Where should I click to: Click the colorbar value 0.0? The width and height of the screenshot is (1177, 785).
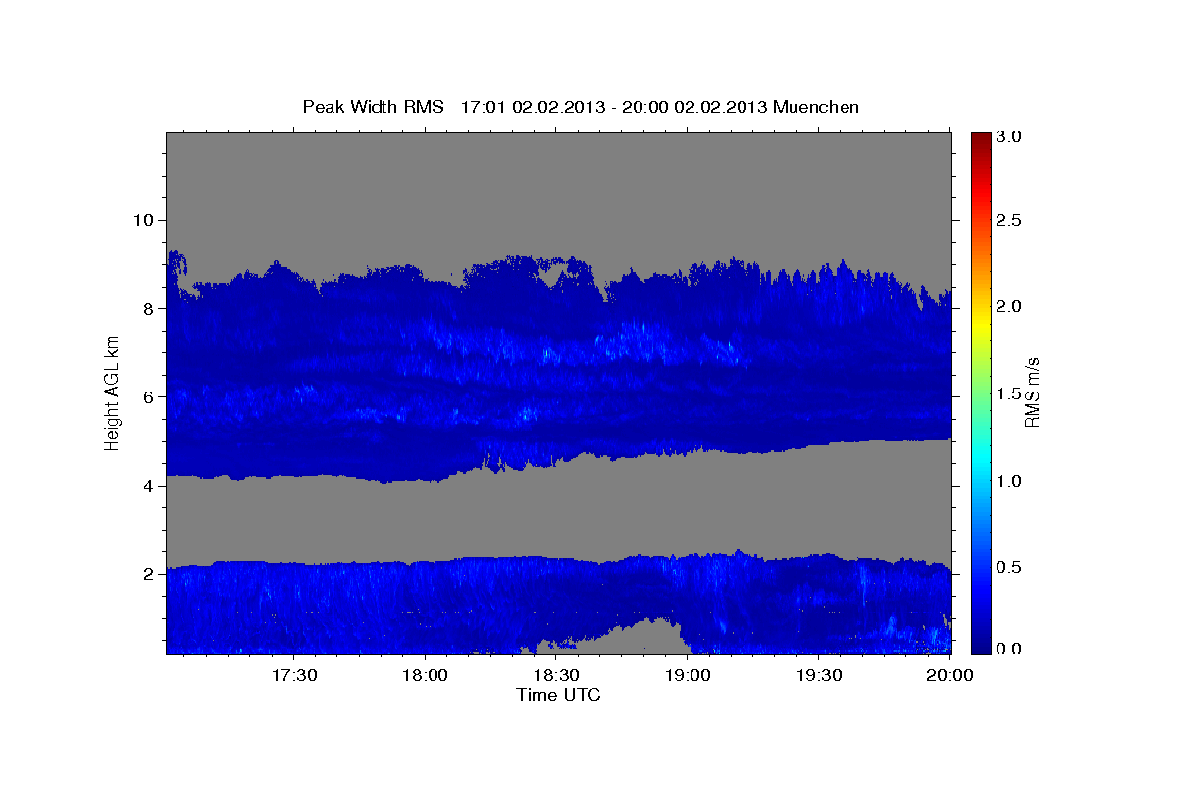pos(1008,649)
